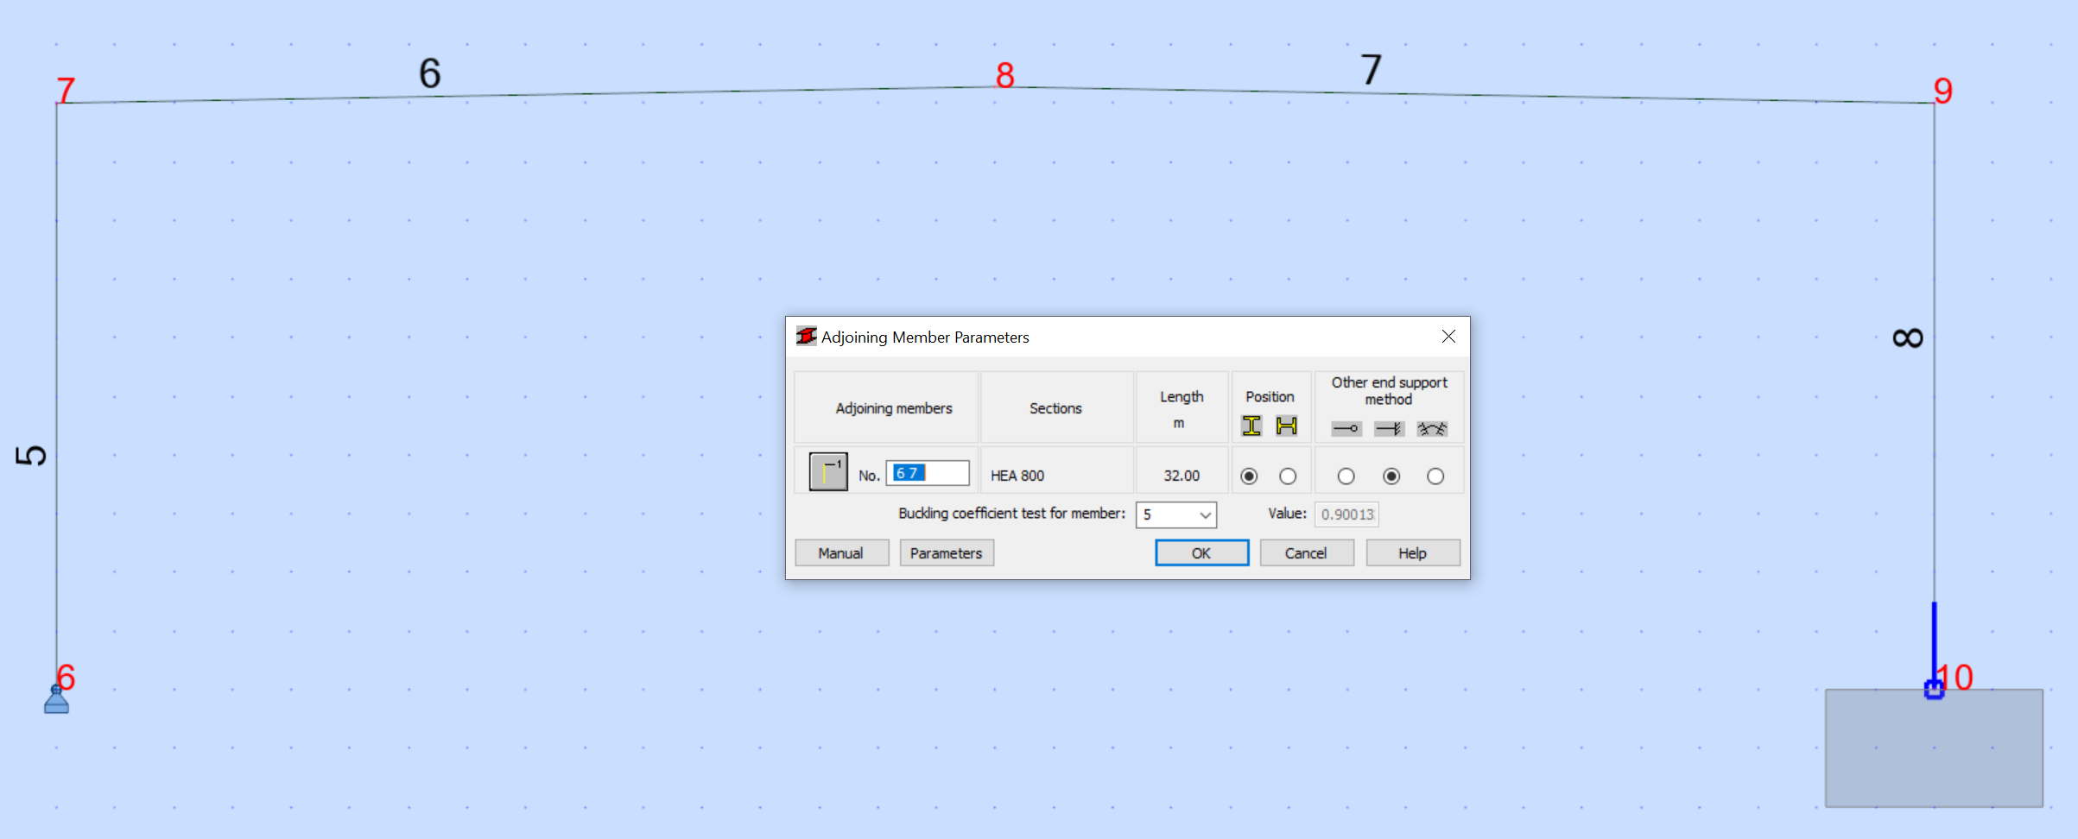This screenshot has width=2078, height=839.
Task: Click the concrete footing block near node 10
Action: [1933, 749]
